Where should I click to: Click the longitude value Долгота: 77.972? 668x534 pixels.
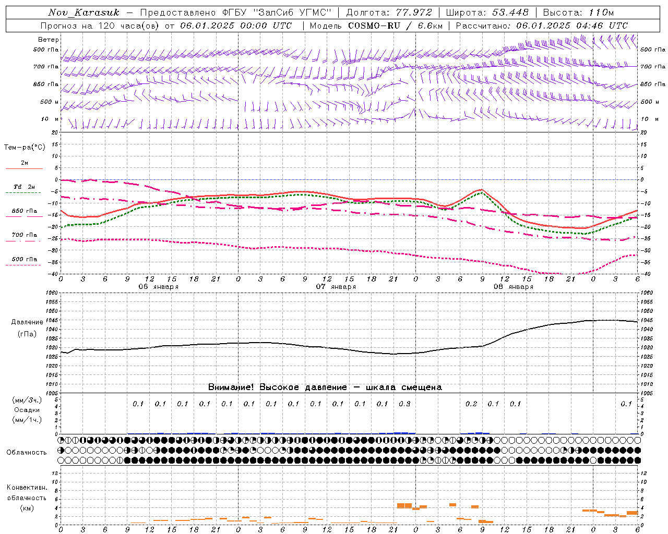(389, 13)
